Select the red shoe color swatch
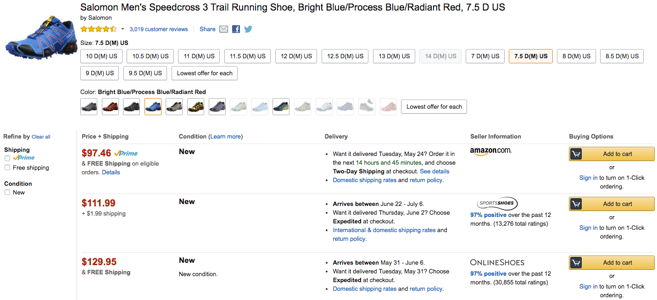This screenshot has width=657, height=300. (x=110, y=107)
